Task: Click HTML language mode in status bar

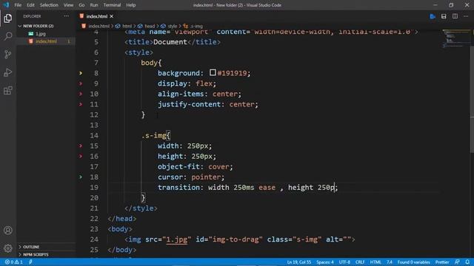Action: pos(375,262)
